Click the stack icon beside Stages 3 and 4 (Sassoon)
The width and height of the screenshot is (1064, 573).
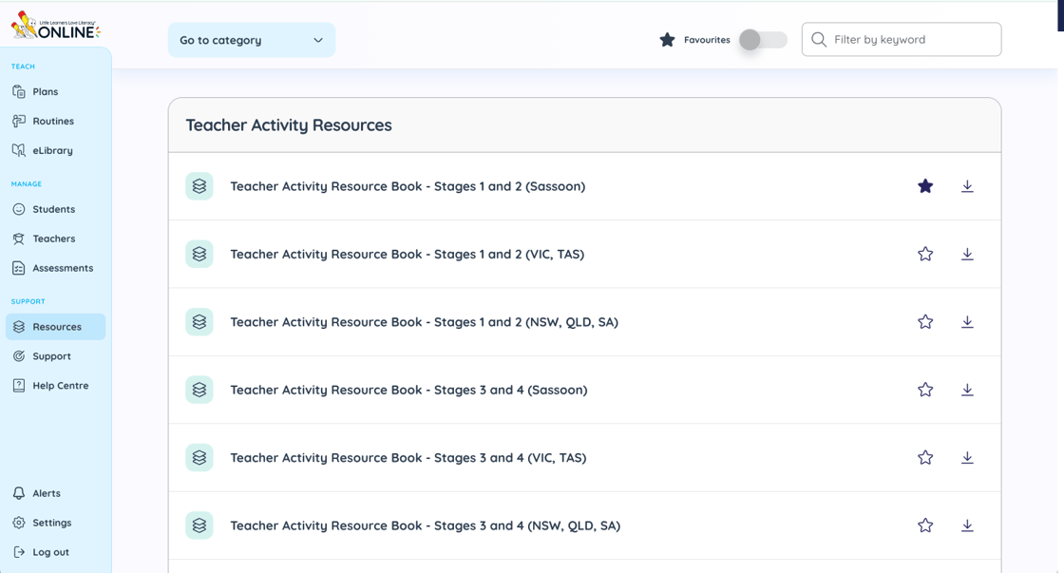click(199, 390)
